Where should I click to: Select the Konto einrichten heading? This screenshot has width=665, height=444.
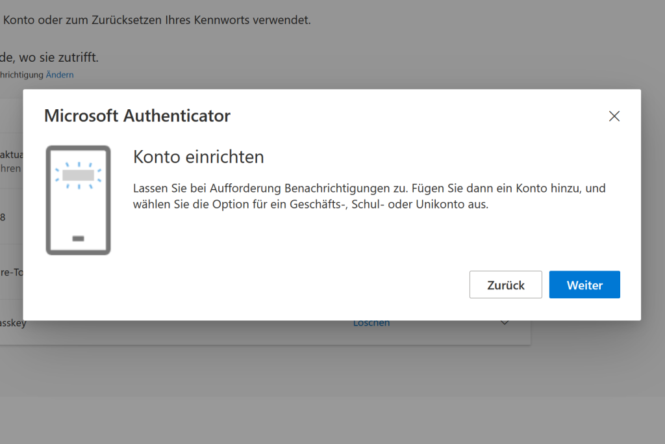198,157
